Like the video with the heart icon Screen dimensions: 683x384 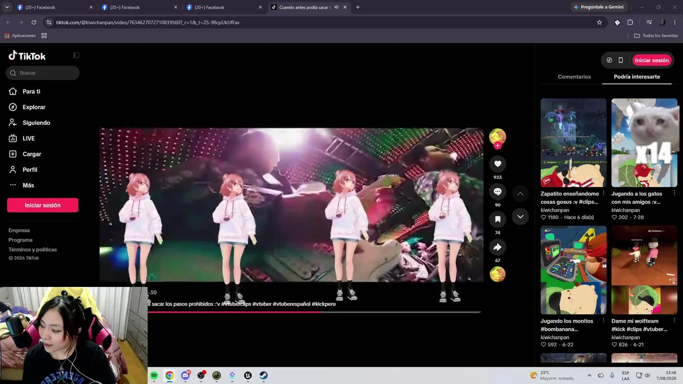coord(497,164)
